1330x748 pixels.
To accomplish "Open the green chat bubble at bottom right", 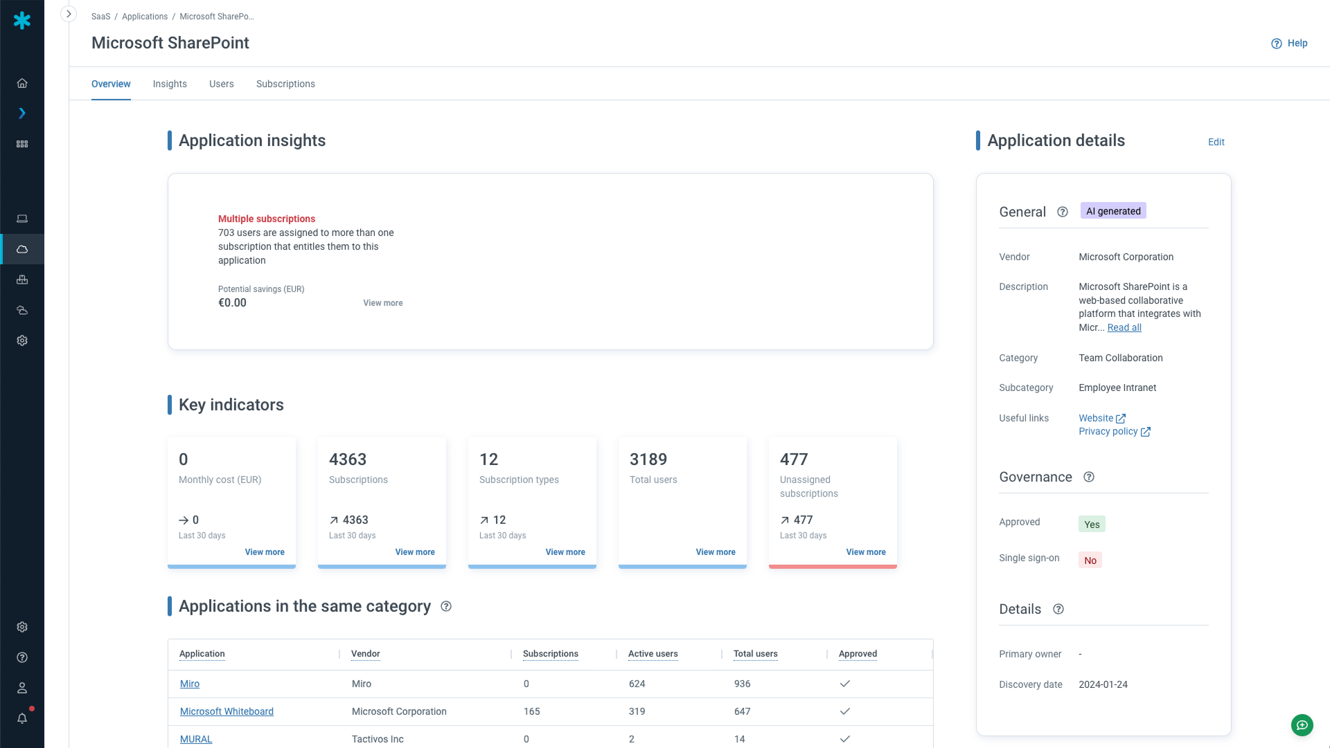I will 1302,725.
